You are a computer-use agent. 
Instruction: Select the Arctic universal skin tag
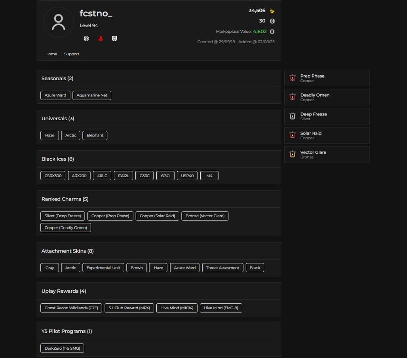(70, 135)
